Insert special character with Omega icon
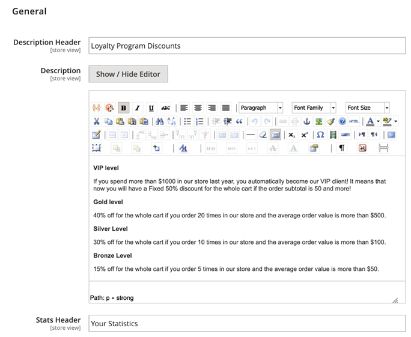The image size is (411, 337). [320, 135]
